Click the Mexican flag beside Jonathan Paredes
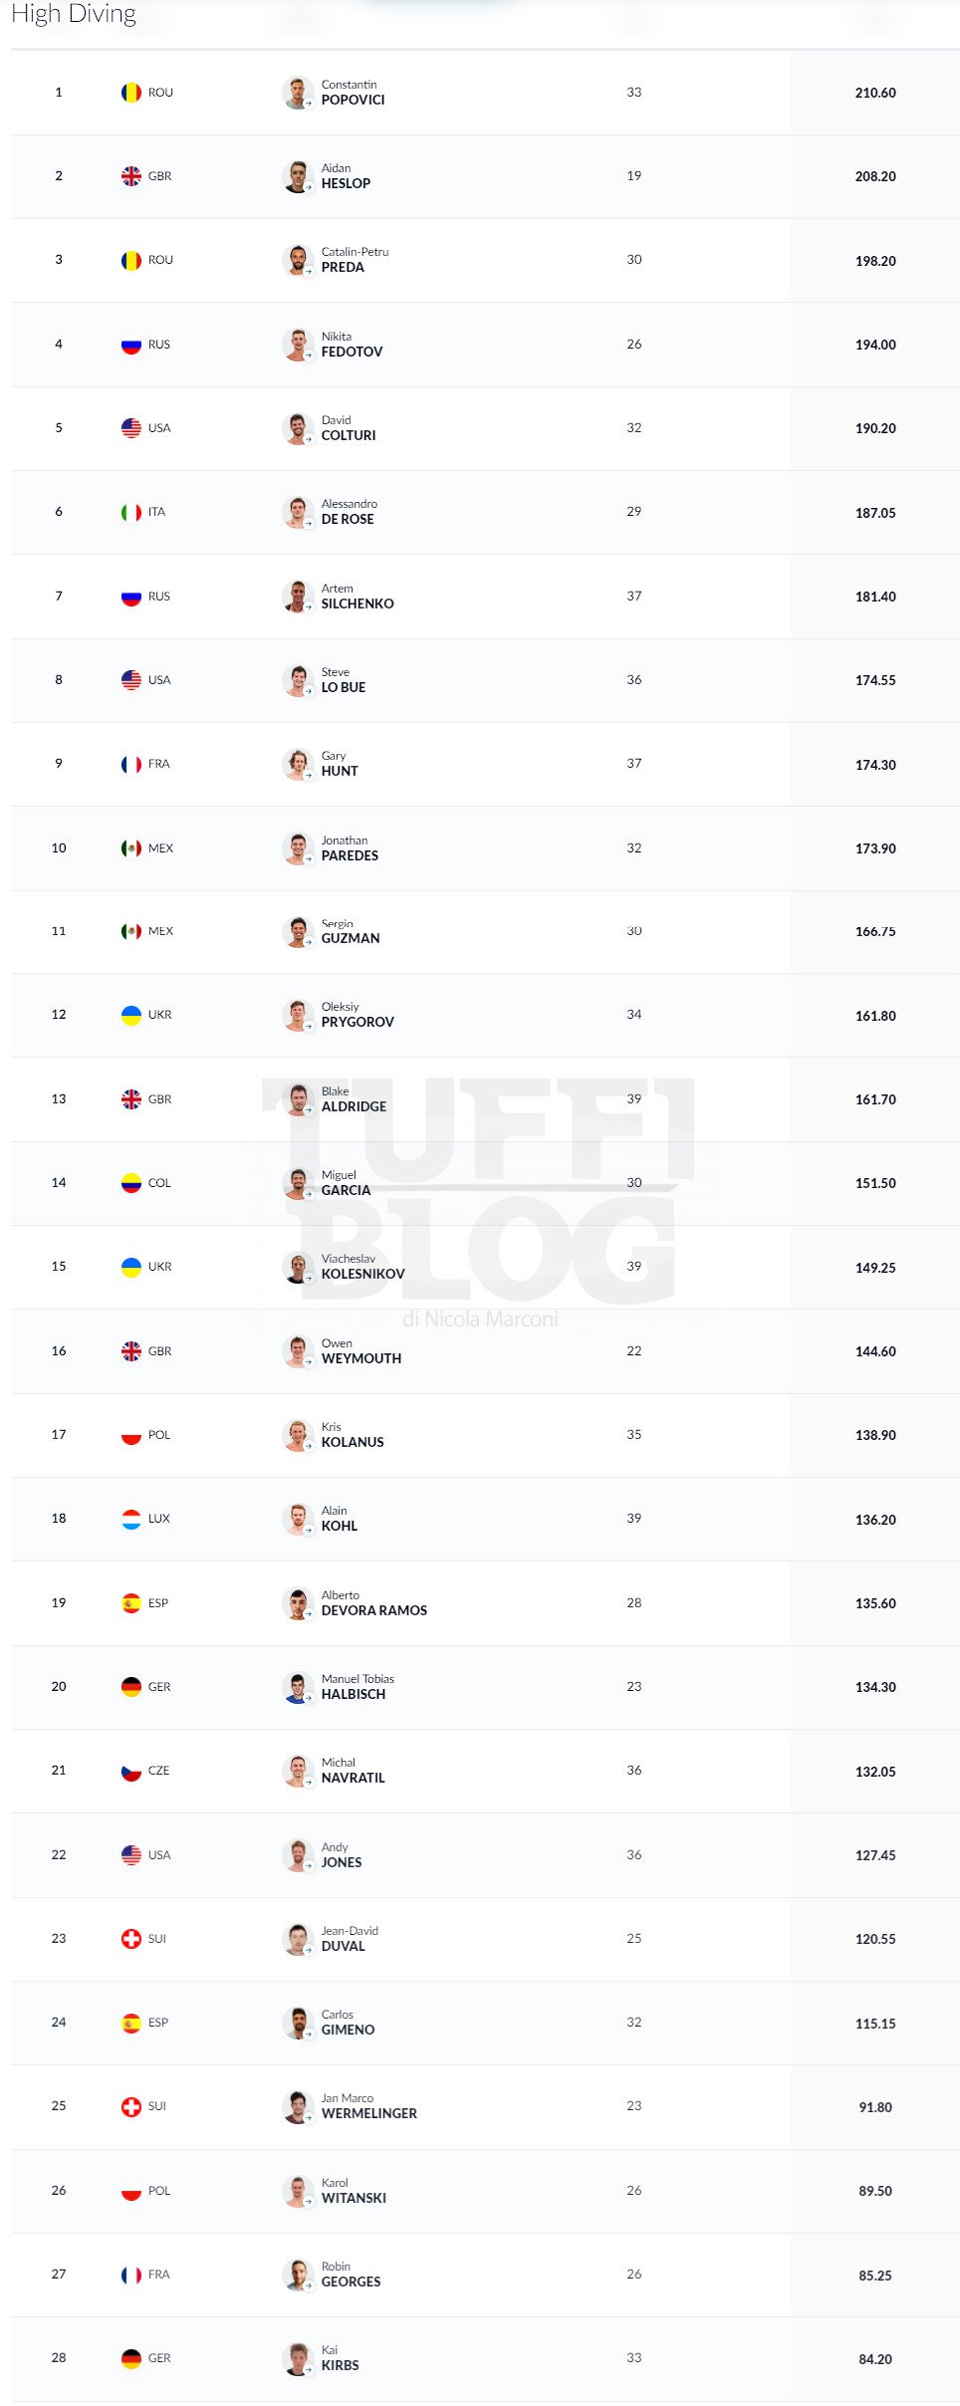This screenshot has width=960, height=2406. tap(130, 848)
